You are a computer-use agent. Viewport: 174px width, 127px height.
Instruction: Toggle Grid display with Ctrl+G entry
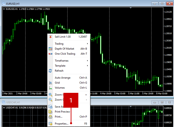pyautogui.click(x=69, y=83)
